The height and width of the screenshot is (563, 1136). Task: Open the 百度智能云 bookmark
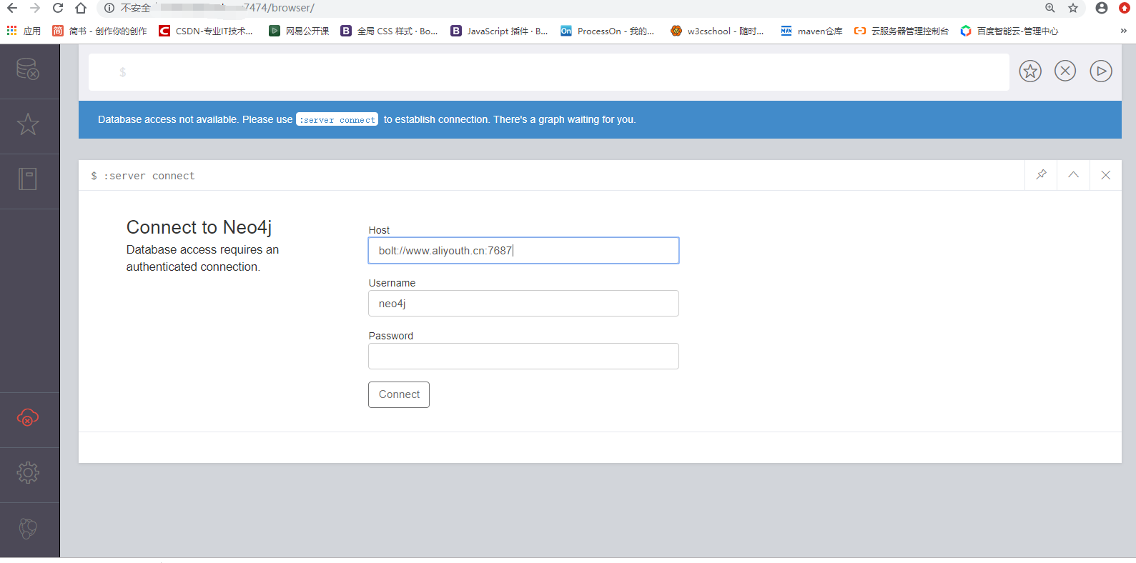point(1009,31)
